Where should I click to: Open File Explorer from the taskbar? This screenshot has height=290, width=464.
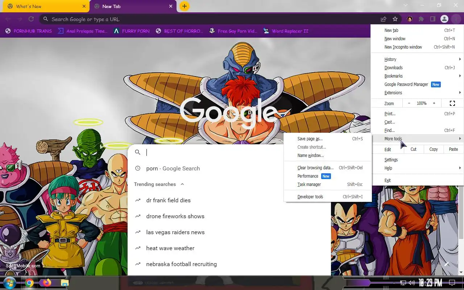(x=65, y=283)
